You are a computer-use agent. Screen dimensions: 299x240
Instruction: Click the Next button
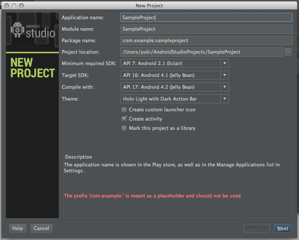pyautogui.click(x=283, y=228)
